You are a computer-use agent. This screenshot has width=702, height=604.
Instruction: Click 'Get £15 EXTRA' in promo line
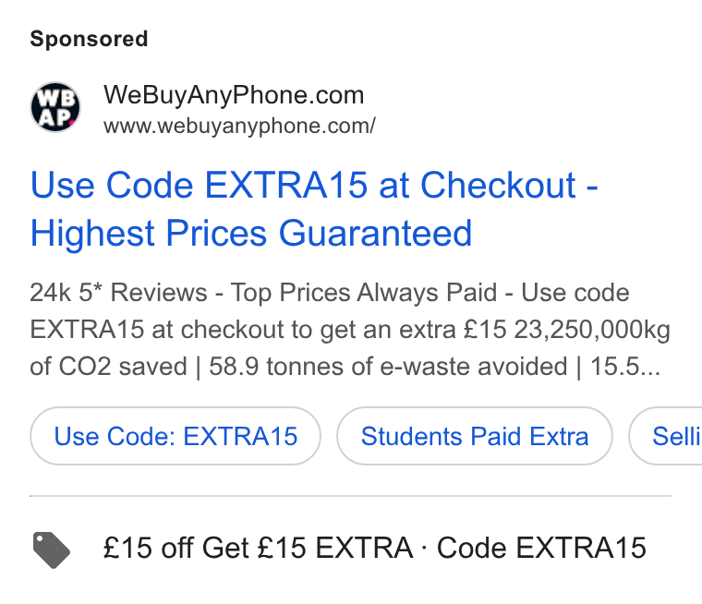pyautogui.click(x=308, y=548)
